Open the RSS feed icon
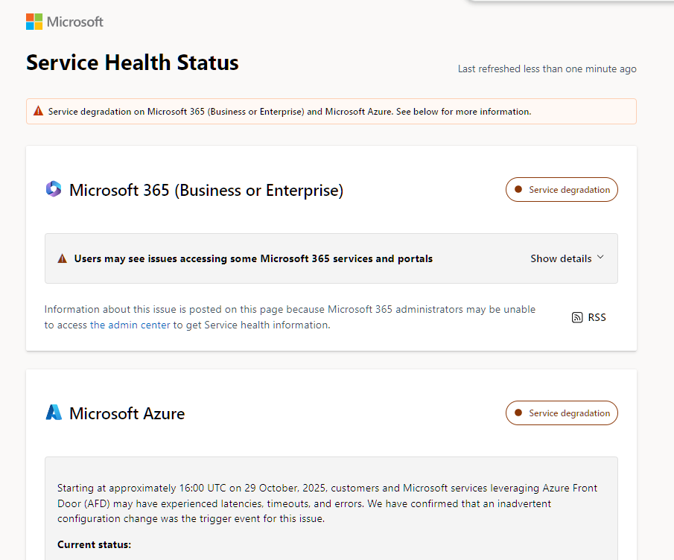Viewport: 674px width, 560px height. [577, 317]
